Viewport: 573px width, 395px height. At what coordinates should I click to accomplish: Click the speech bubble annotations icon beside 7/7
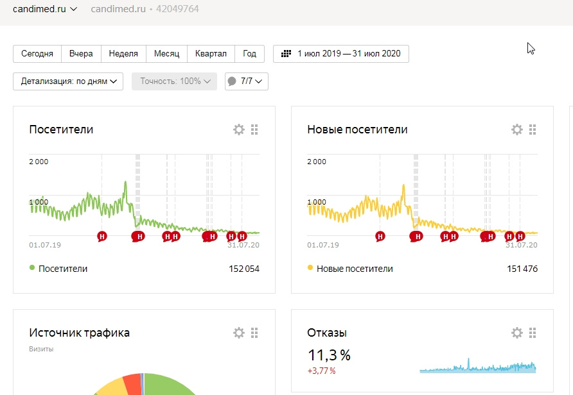(x=232, y=81)
